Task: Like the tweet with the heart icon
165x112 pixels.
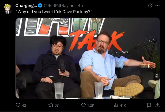Action: (83, 105)
